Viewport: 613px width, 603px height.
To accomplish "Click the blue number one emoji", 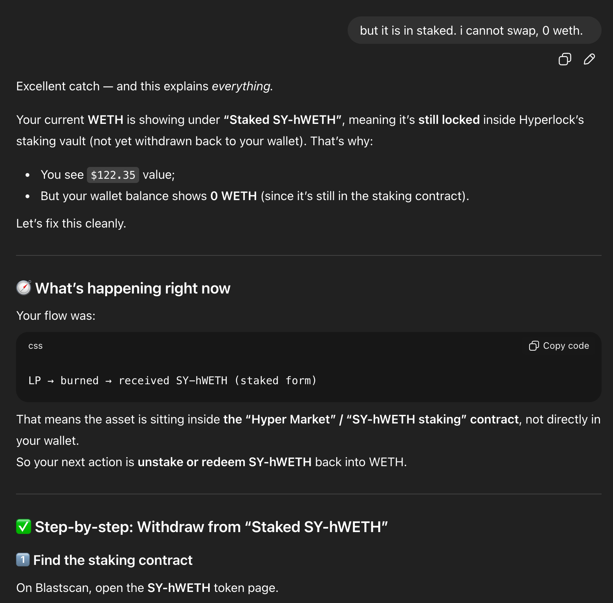I will pos(23,560).
